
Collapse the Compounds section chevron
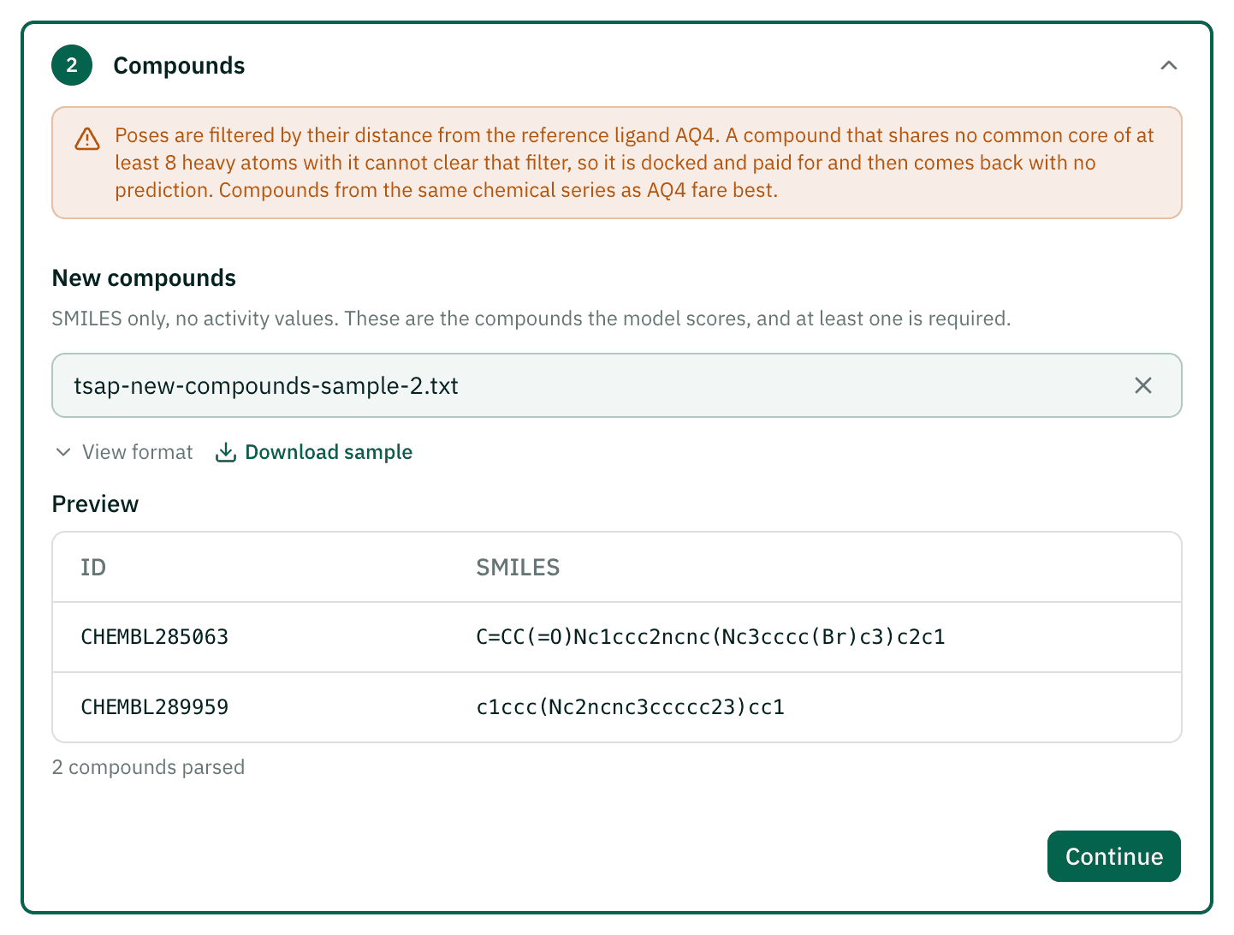click(1168, 65)
